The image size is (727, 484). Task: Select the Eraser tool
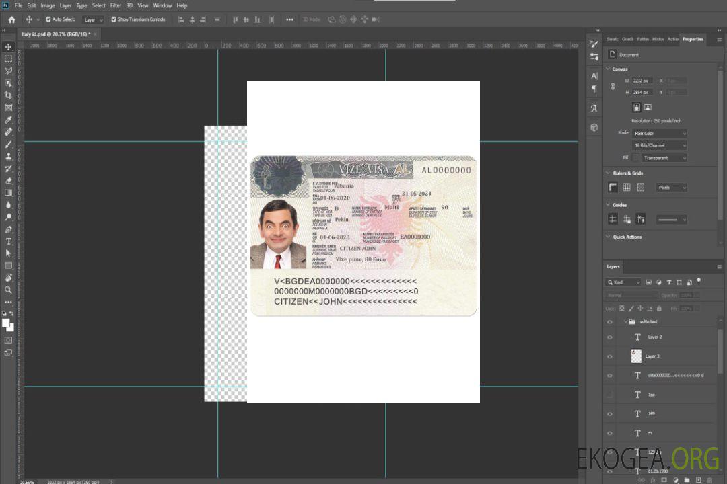pyautogui.click(x=8, y=181)
